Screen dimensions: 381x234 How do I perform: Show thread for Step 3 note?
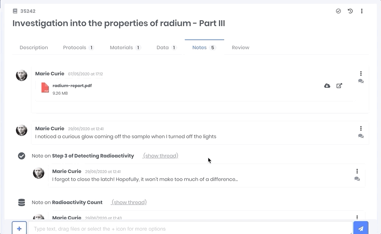pos(161,156)
